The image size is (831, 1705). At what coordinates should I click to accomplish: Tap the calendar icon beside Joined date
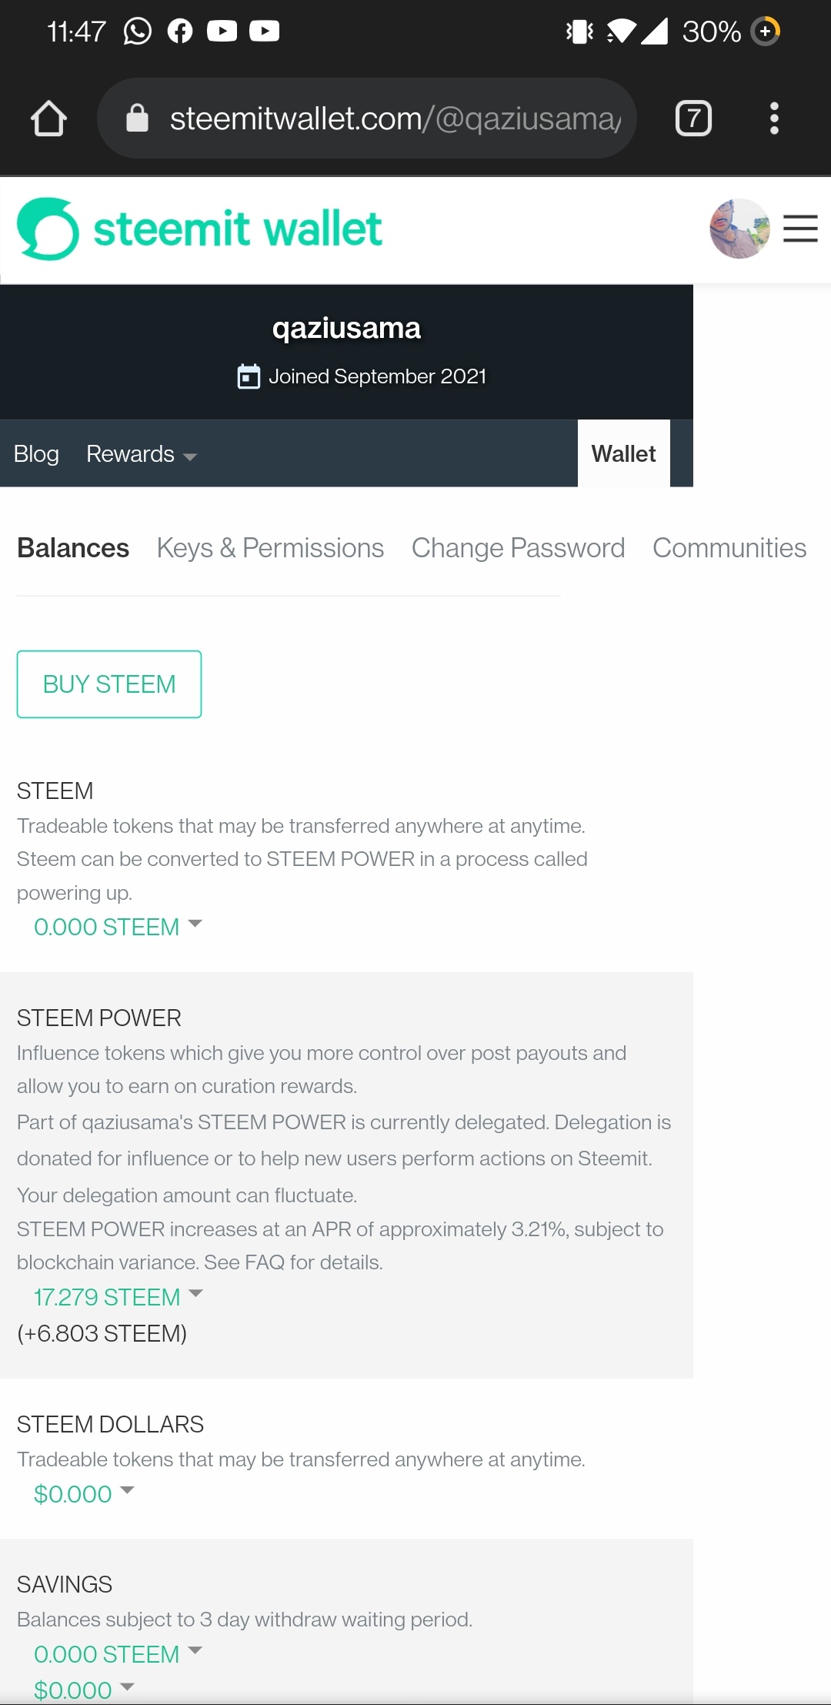[x=249, y=376]
